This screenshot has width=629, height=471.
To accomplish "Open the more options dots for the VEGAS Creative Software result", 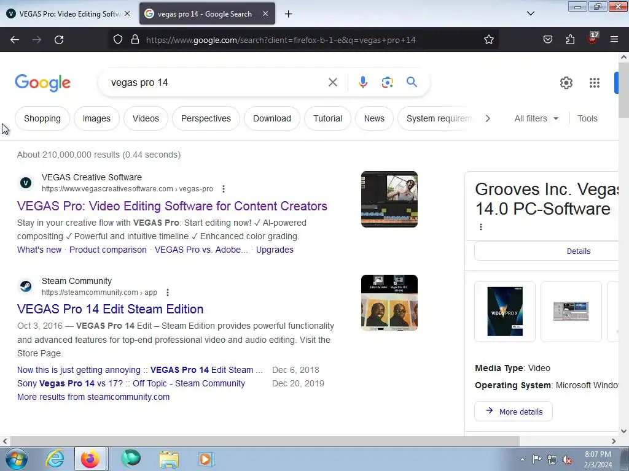I will [224, 189].
